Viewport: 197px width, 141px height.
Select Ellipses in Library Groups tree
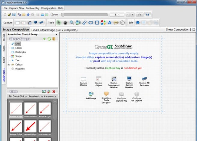(x=18, y=48)
